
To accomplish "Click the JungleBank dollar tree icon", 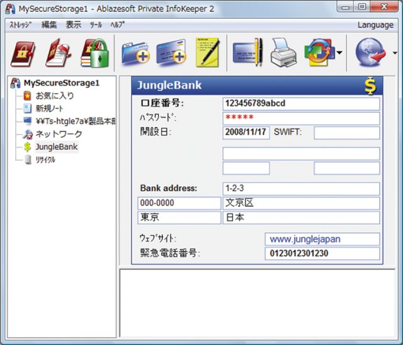I will [28, 147].
